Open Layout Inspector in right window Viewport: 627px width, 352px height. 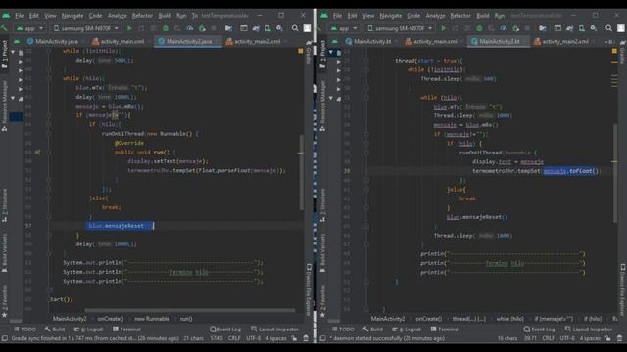(588, 330)
